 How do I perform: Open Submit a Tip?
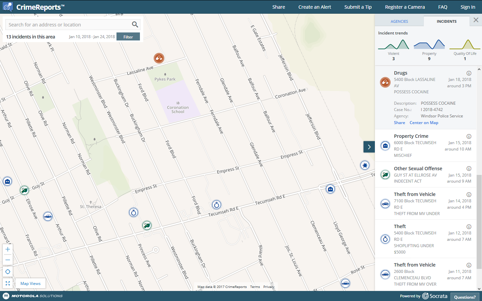[358, 7]
